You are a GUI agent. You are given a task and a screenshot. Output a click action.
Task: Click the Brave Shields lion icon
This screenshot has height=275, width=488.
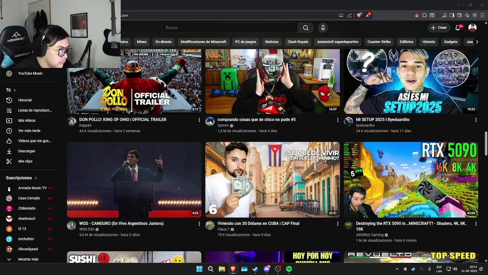tap(359, 15)
